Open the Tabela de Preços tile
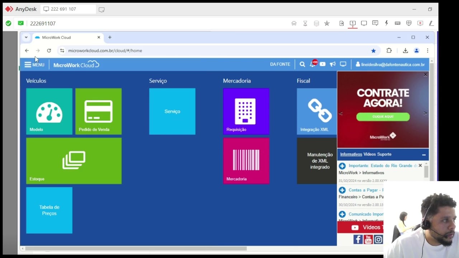 tap(49, 210)
